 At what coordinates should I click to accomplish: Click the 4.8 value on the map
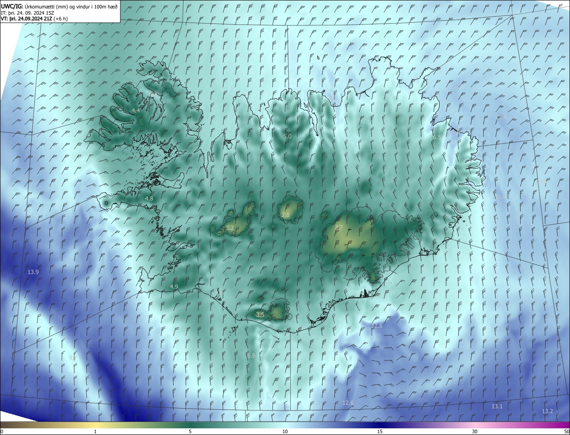click(149, 198)
